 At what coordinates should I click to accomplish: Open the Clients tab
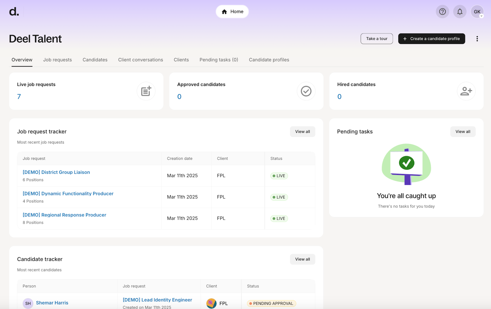[x=181, y=60]
